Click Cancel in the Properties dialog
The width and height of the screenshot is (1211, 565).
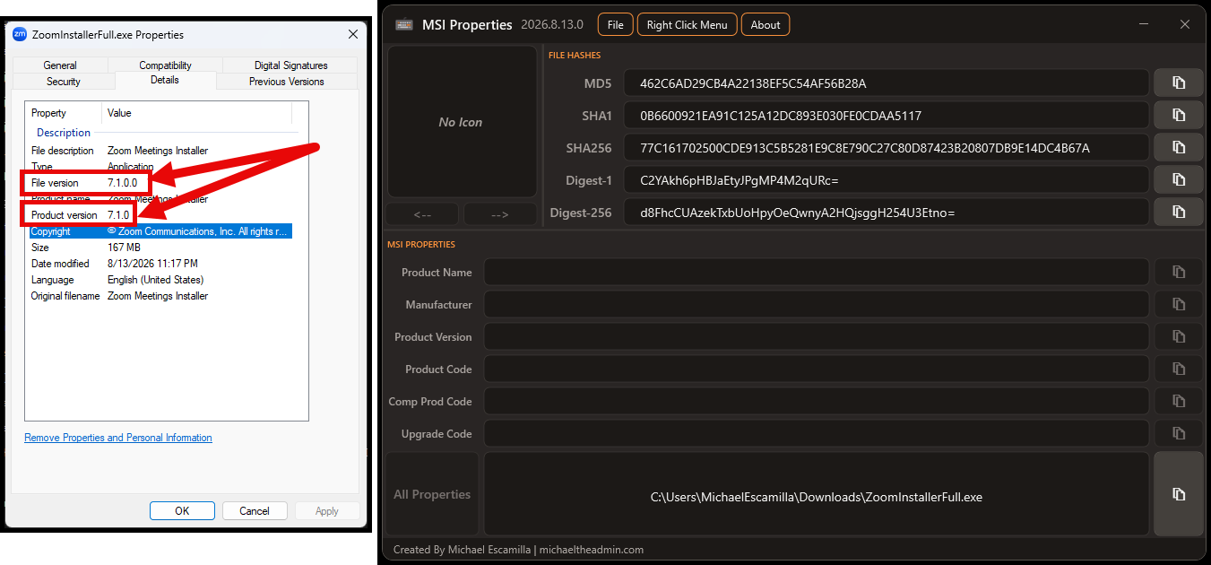pos(255,510)
